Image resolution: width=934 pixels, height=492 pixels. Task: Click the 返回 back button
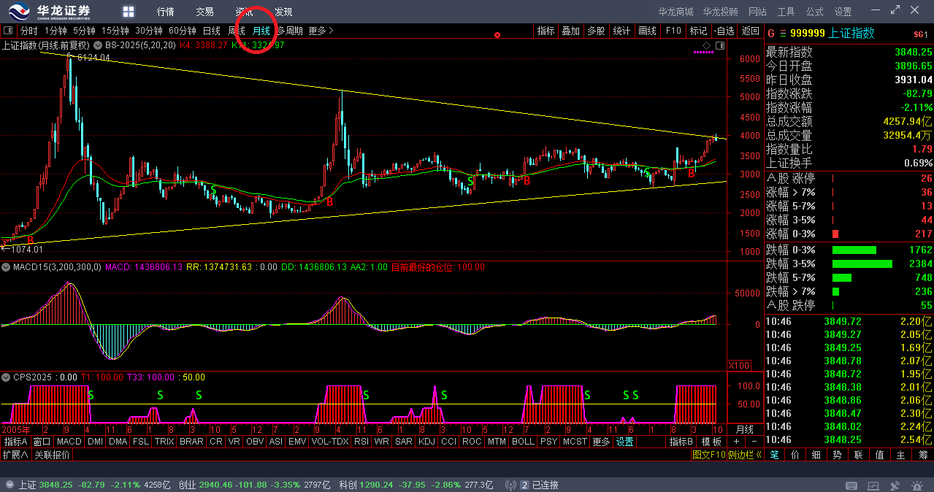coord(751,31)
